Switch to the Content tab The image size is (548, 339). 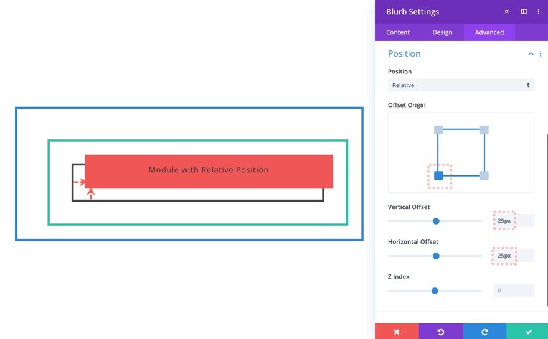coord(398,32)
